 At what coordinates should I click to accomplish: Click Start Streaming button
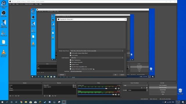point(163,85)
